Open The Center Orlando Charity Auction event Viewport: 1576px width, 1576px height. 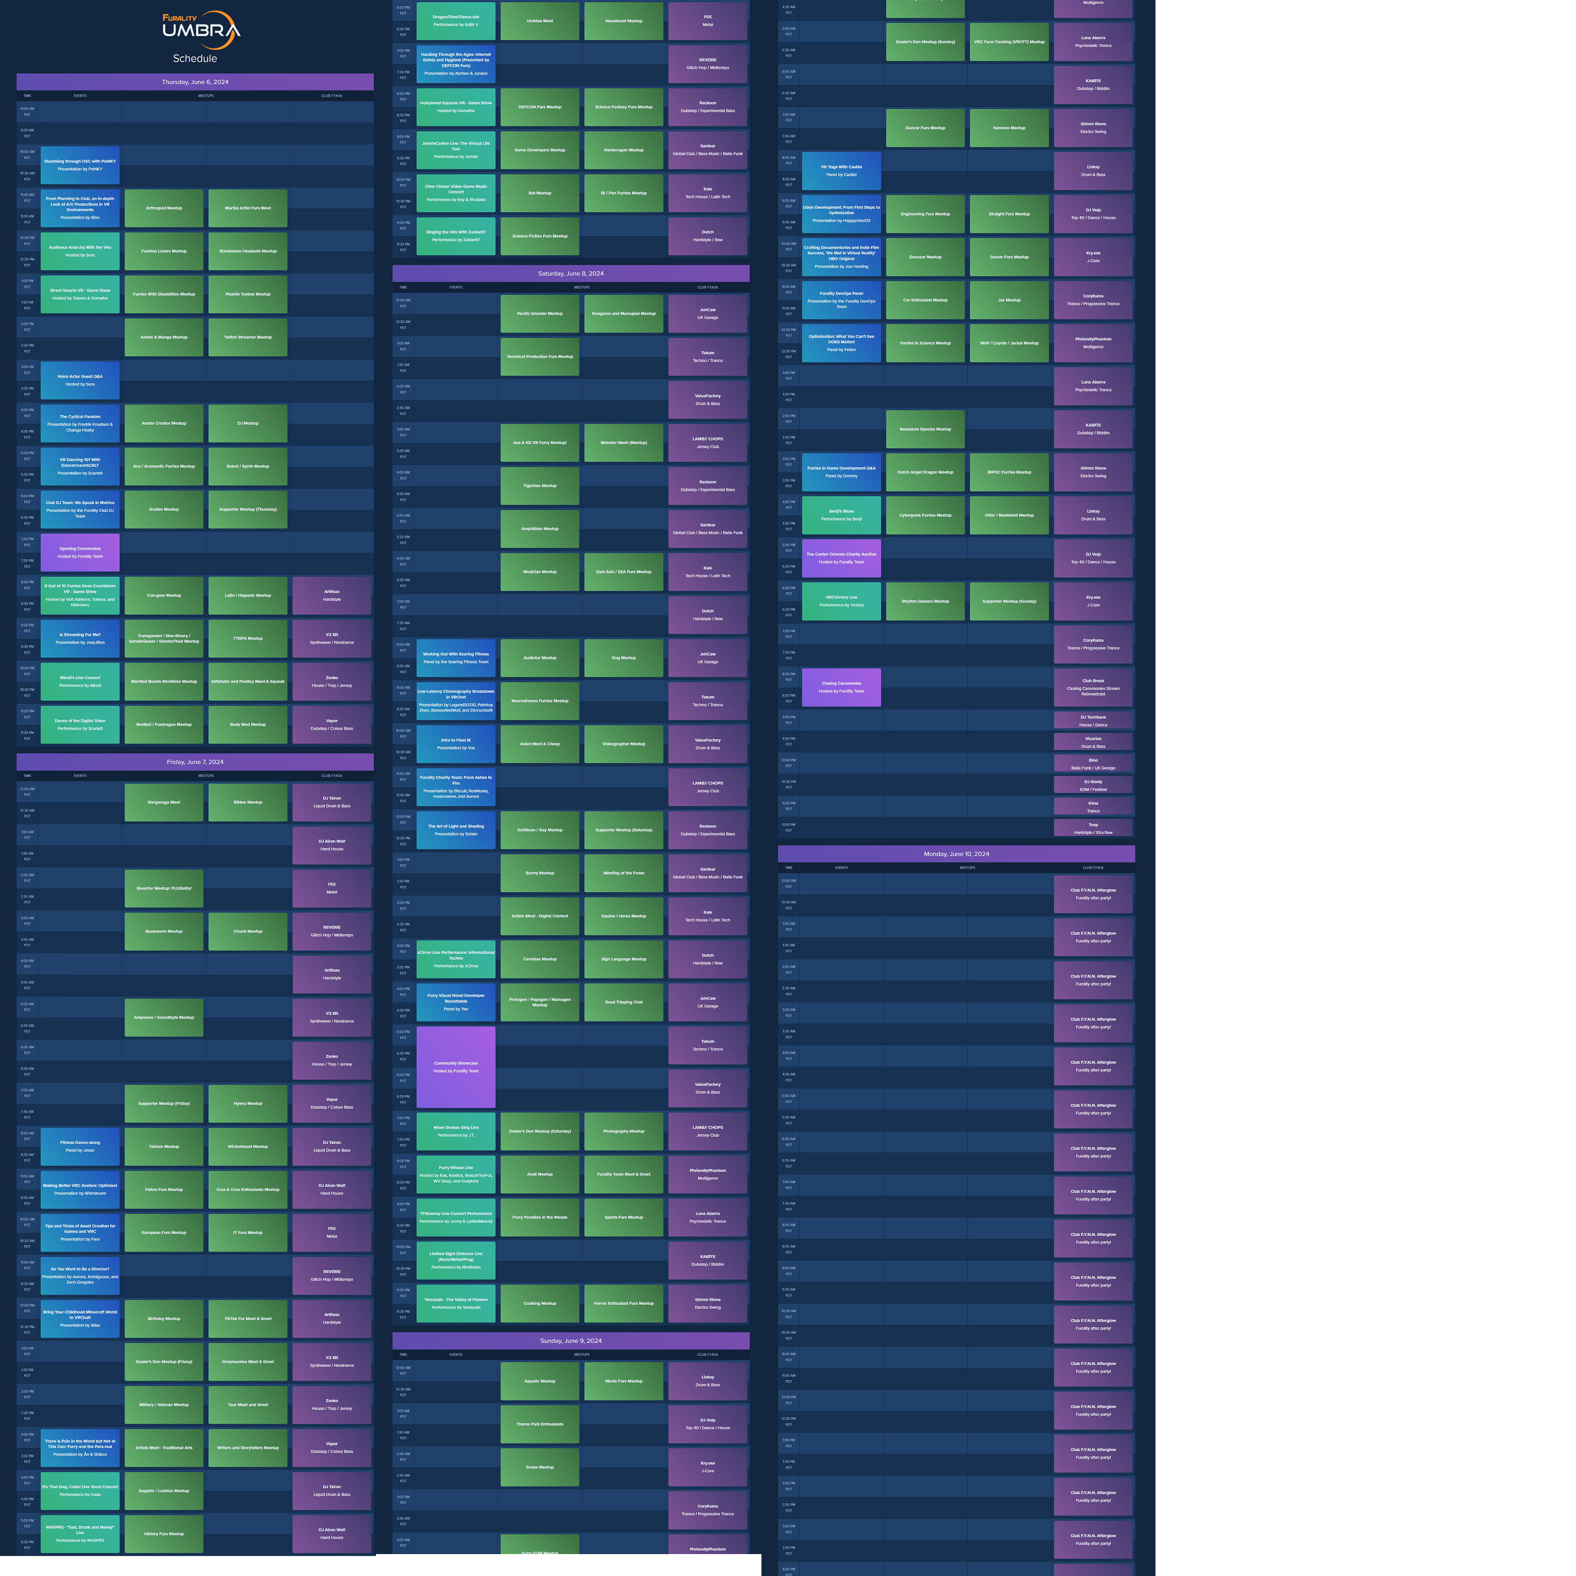pyautogui.click(x=841, y=558)
